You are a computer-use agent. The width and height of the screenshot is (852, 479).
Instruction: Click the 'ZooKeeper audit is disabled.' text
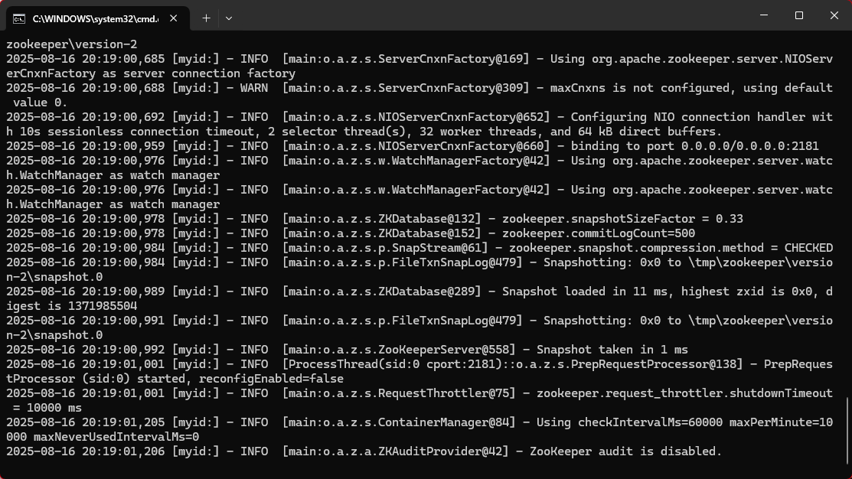(625, 451)
